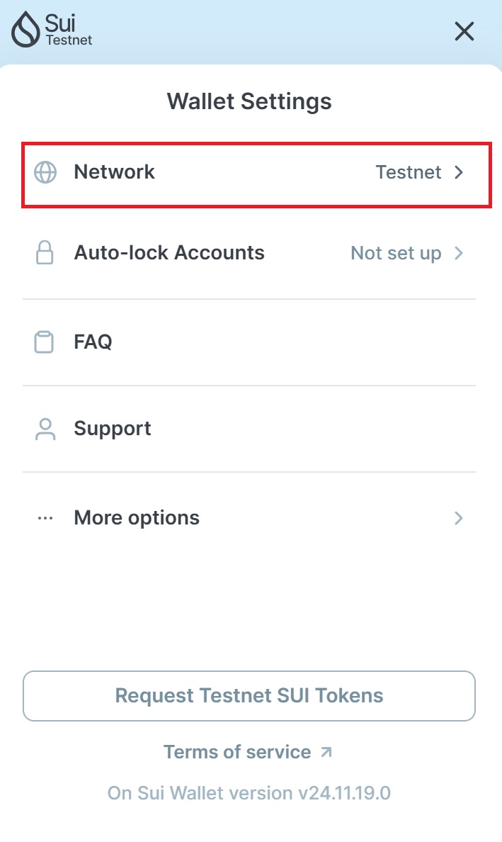The height and width of the screenshot is (842, 502).
Task: Open the FAQ entry
Action: point(93,342)
